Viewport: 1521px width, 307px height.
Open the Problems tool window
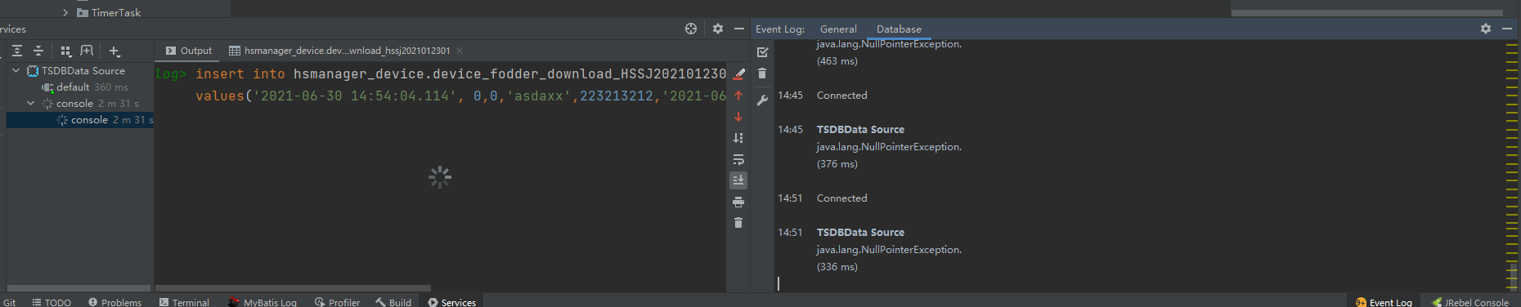click(114, 302)
